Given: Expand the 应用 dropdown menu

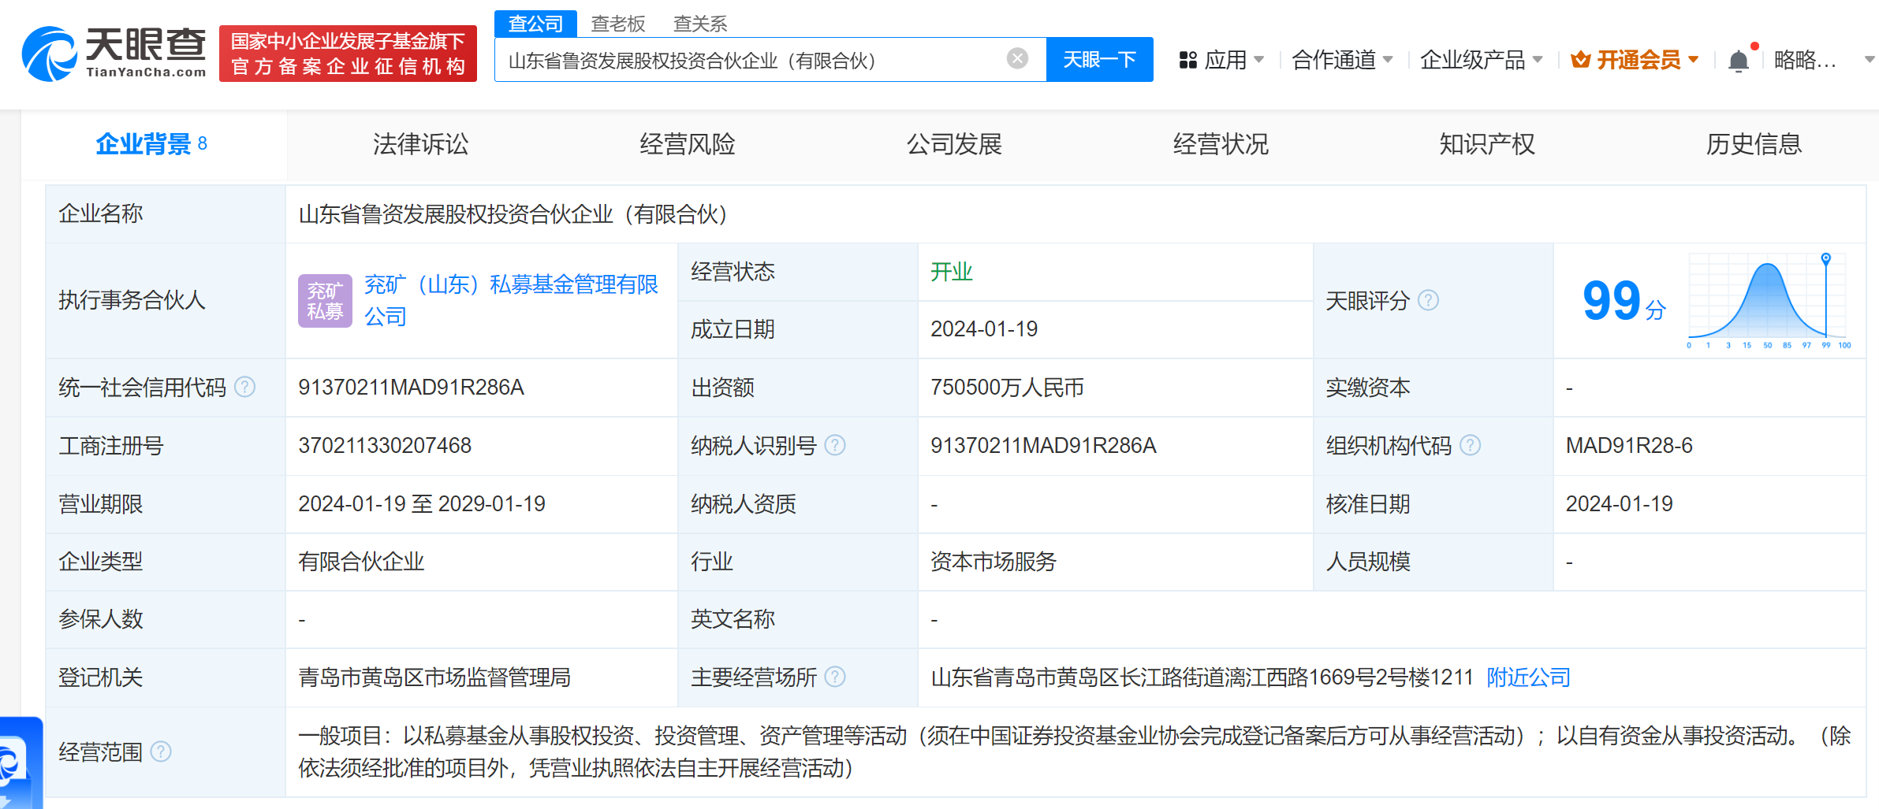Looking at the screenshot, I should click(1221, 60).
